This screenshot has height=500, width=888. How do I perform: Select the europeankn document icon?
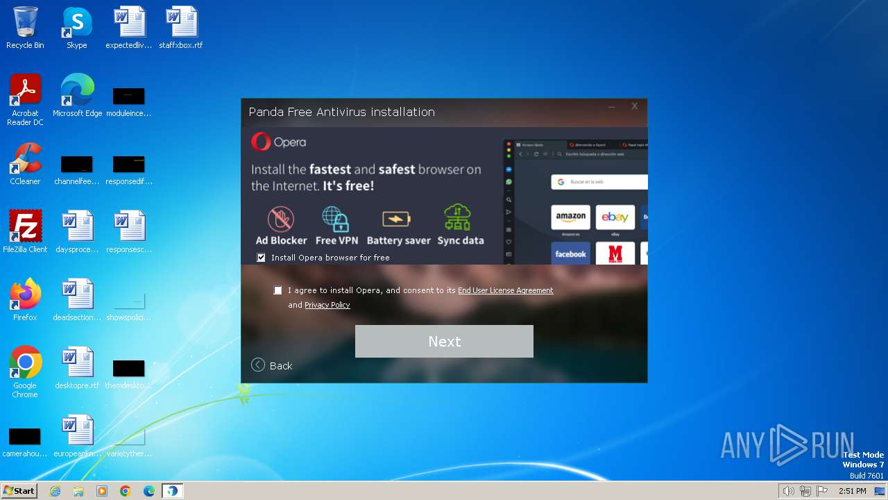(x=77, y=435)
